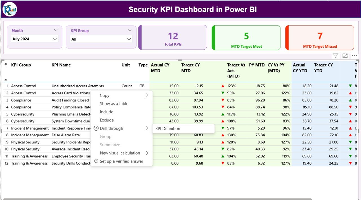This screenshot has height=200, width=361.
Task: Click the verified answer checkmark icon
Action: 96,161
